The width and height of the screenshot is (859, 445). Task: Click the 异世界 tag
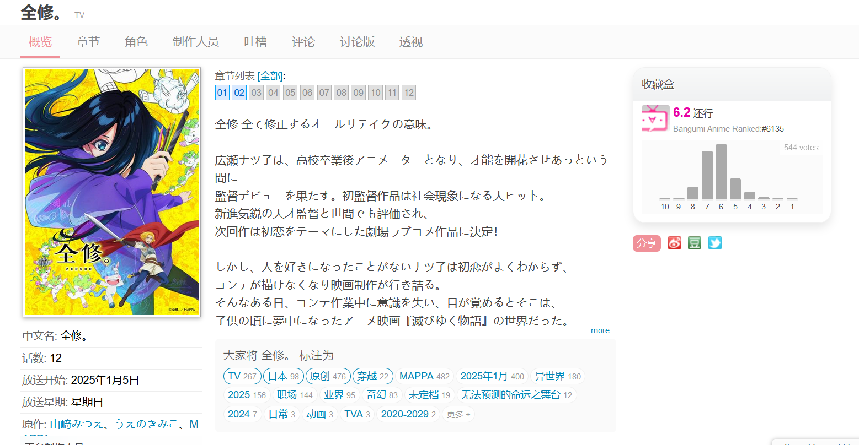click(558, 376)
